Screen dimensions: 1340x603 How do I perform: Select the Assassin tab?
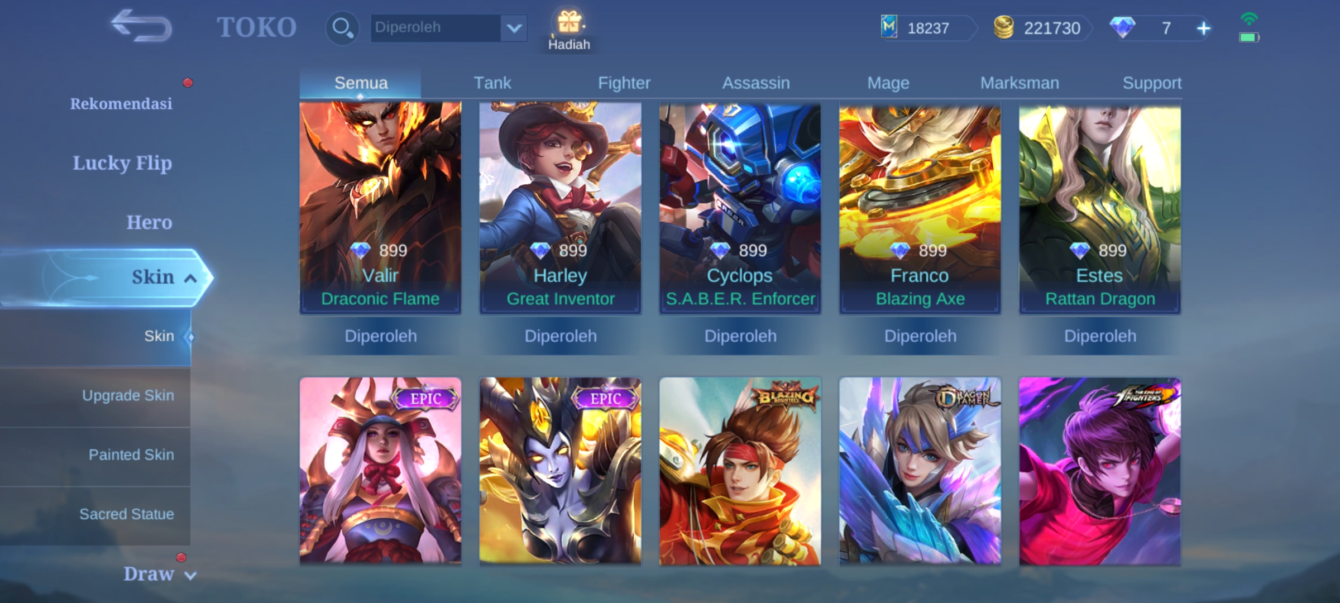[x=756, y=83]
